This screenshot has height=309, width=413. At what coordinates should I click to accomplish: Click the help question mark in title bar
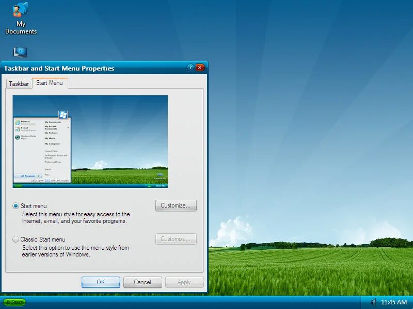pos(190,68)
